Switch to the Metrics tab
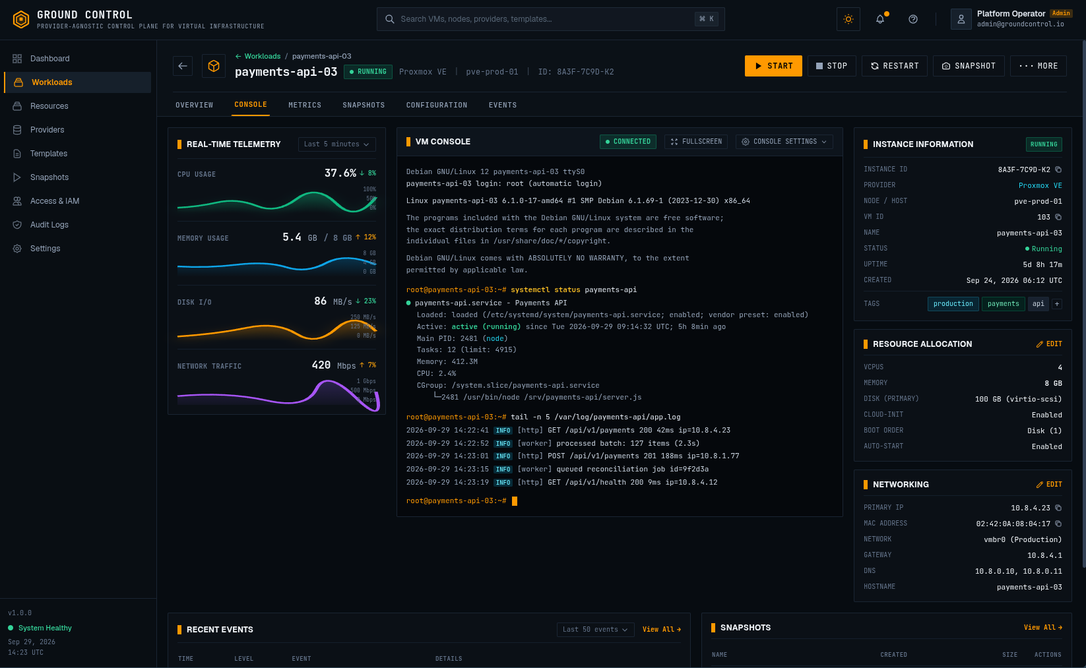 [305, 106]
